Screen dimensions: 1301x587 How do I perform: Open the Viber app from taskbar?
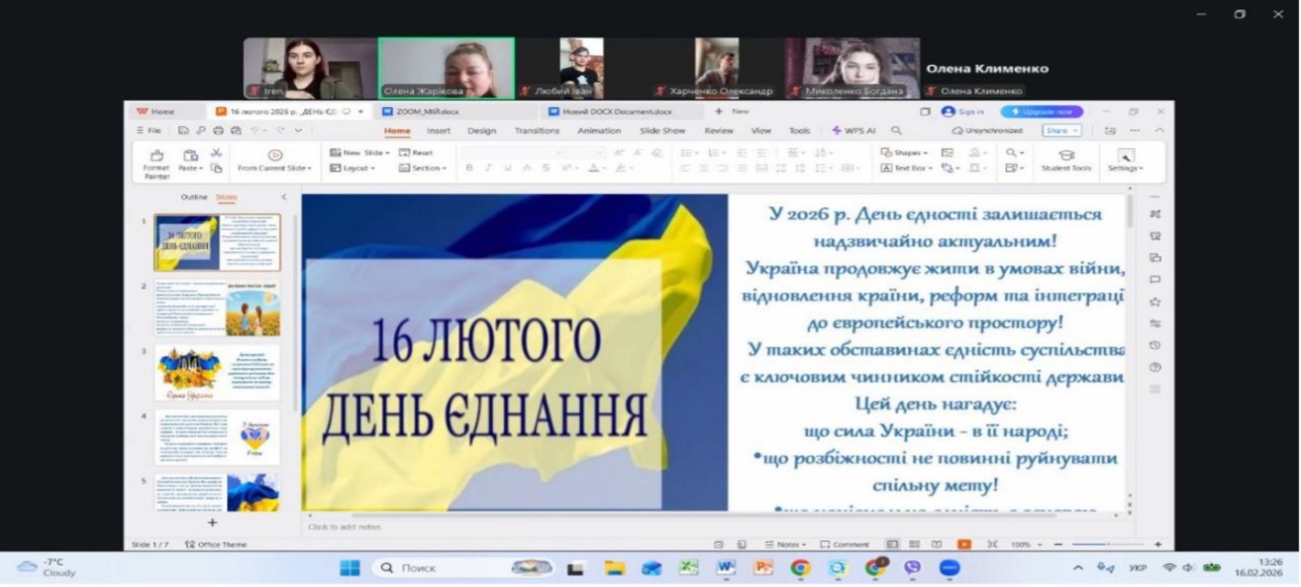click(912, 568)
